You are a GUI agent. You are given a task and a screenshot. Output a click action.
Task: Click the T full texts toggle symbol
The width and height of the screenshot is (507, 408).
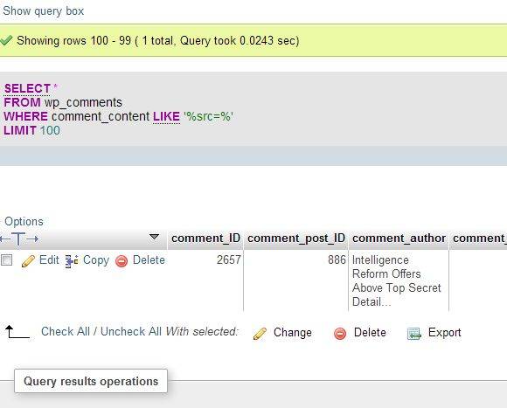[18, 239]
